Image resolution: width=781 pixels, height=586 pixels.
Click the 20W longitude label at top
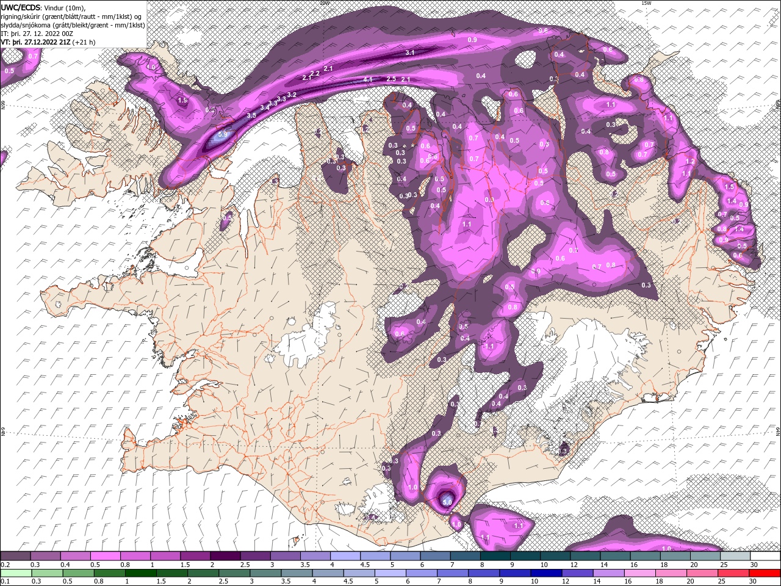tap(325, 2)
